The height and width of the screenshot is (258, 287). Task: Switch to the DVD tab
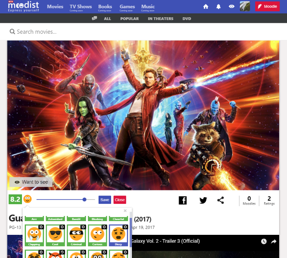click(x=187, y=19)
